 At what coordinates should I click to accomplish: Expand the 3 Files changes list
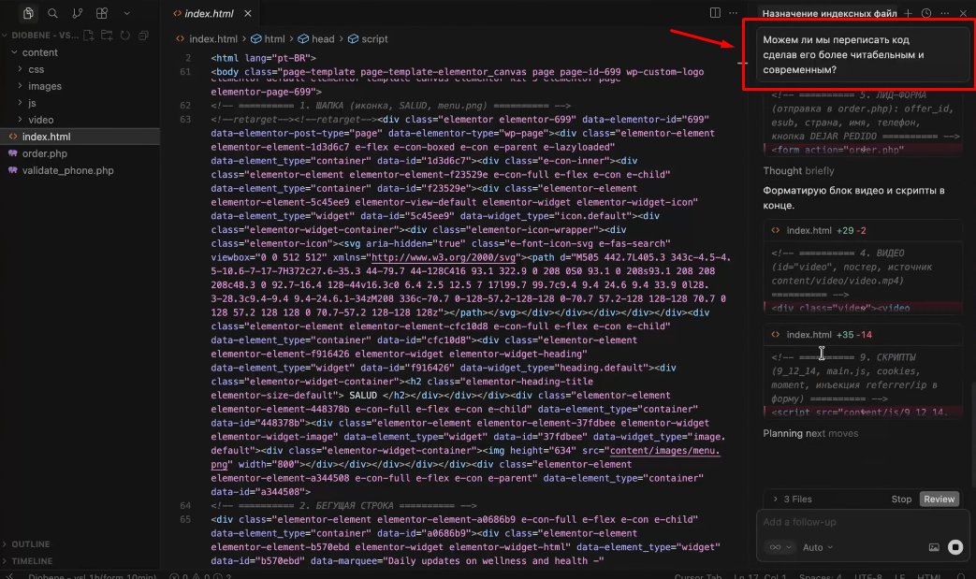click(793, 499)
